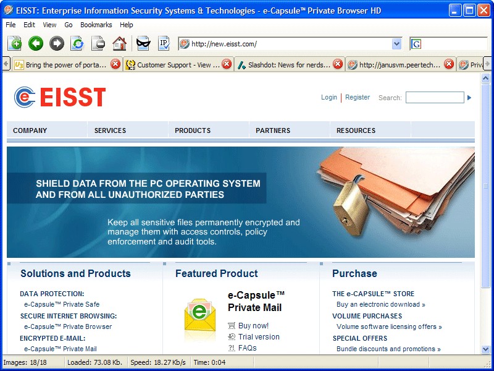Open the View menu
Image resolution: width=494 pixels, height=371 pixels.
(x=49, y=25)
